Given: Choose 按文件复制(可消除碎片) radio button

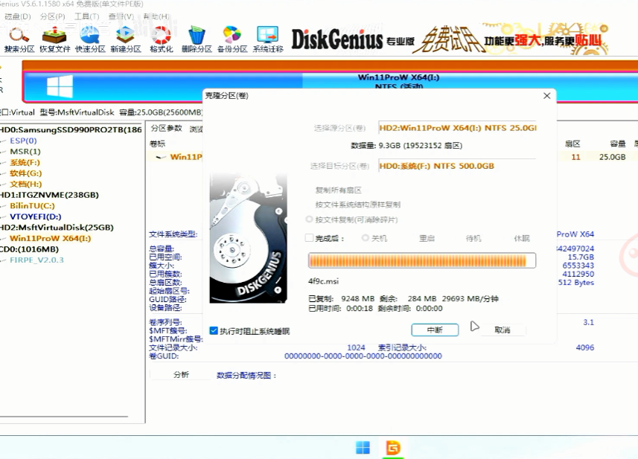Looking at the screenshot, I should click(309, 219).
